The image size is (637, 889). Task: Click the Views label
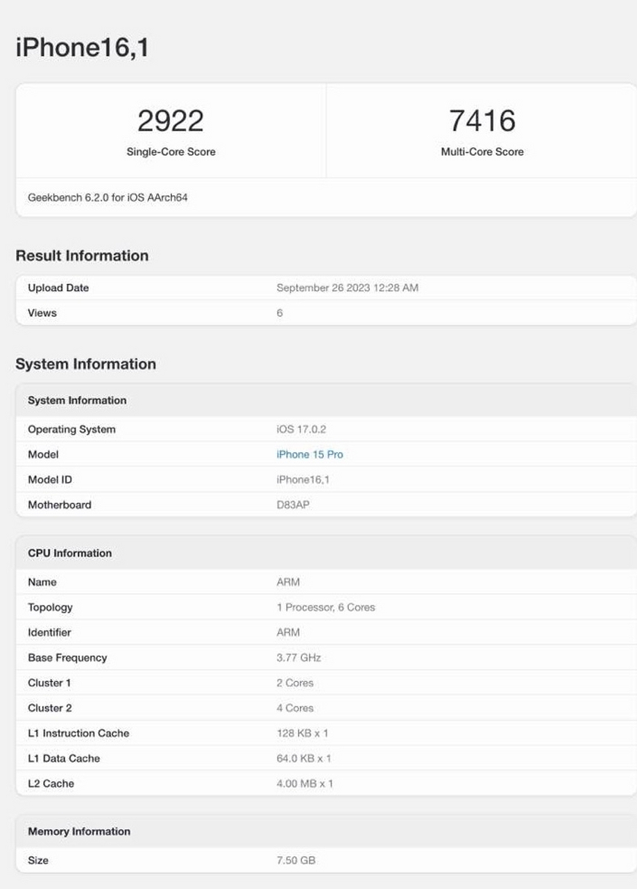tap(42, 313)
